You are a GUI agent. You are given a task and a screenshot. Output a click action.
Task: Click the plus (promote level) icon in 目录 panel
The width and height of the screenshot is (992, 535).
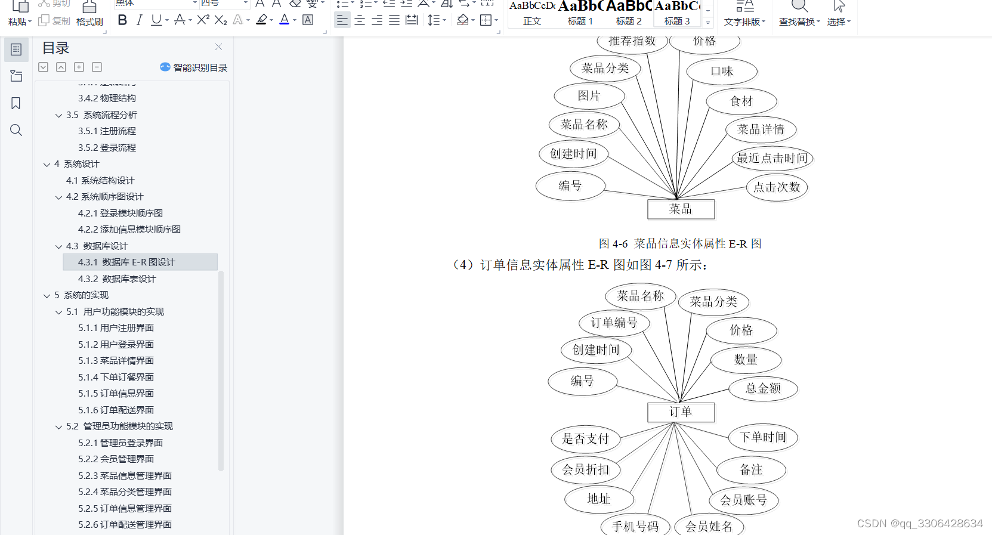79,67
